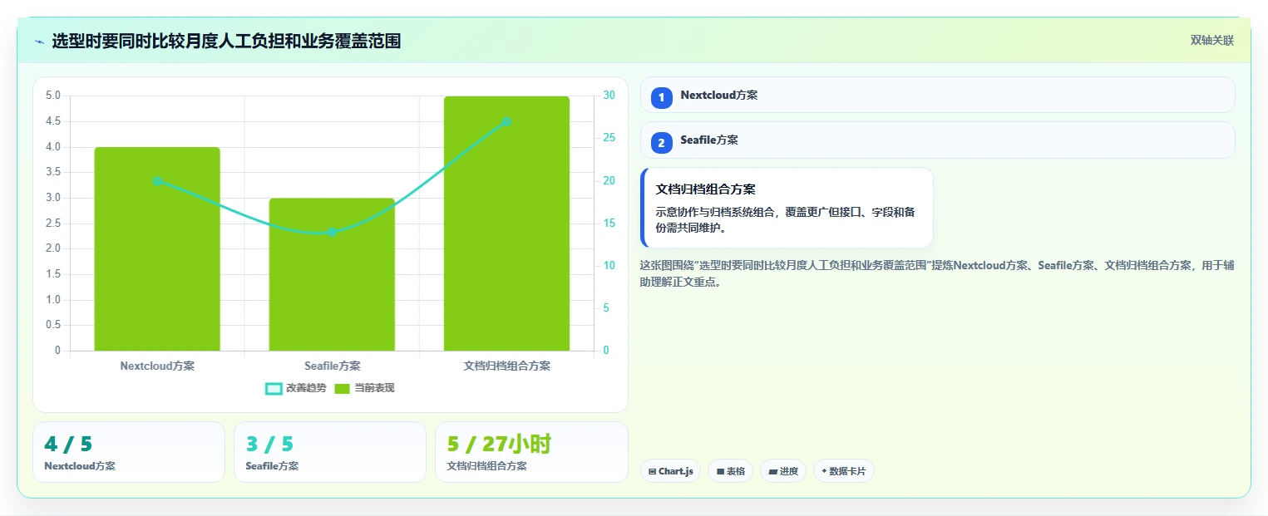Viewport: 1268px width, 516px height.
Task: Click the summary paragraph starting with 这张图围绕
Action: (937, 273)
